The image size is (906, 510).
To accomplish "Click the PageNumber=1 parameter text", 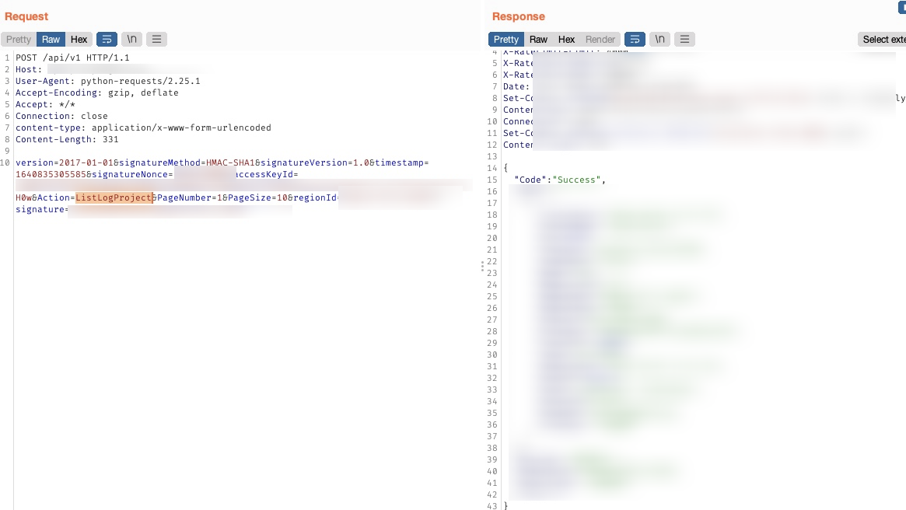I will [x=190, y=197].
